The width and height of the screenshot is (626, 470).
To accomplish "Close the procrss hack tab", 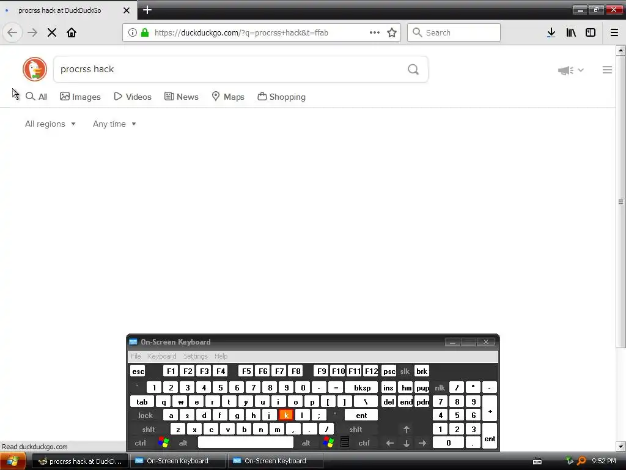I will [x=127, y=10].
